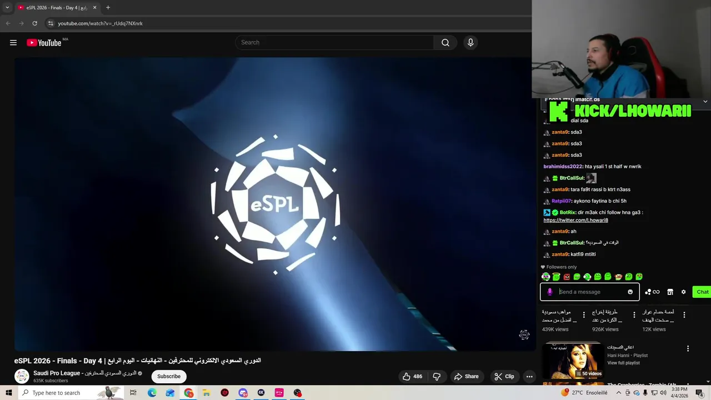Close the eSPL 2026 browser tab
This screenshot has width=711, height=400.
(94, 8)
